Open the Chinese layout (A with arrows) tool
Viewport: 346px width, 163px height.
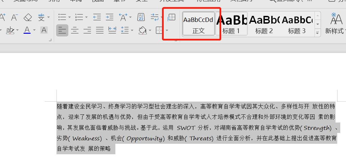[123, 17]
